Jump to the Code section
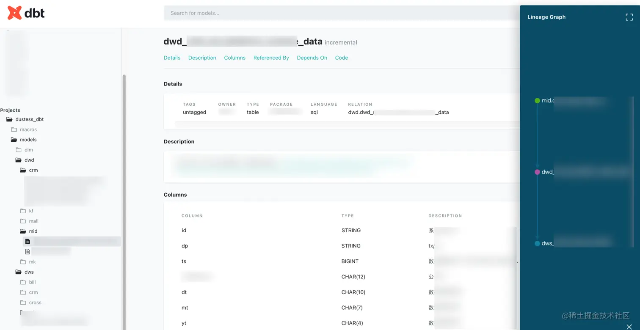The image size is (640, 330). click(x=342, y=58)
